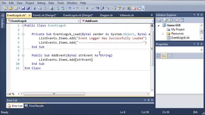The image size is (205, 115).
Task: Collapse the AddEvent sub outline
Action: [23, 55]
